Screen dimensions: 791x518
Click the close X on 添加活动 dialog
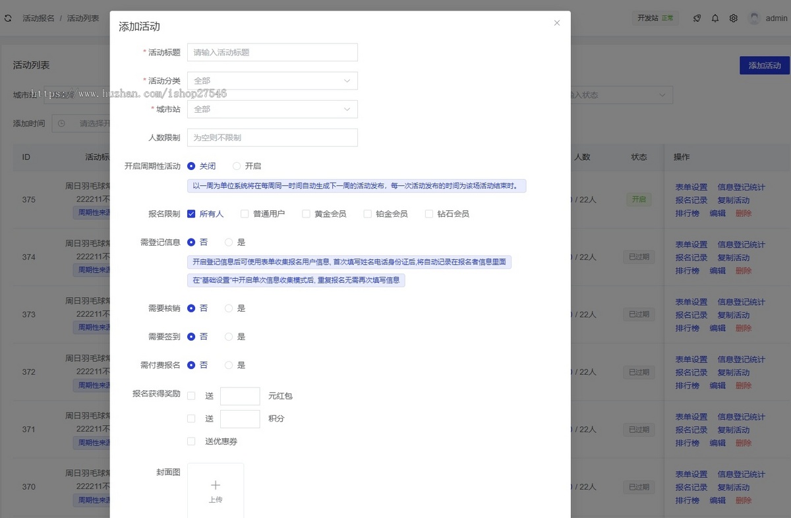click(556, 22)
